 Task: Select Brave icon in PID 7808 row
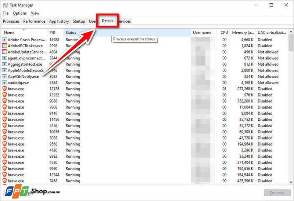(4, 107)
